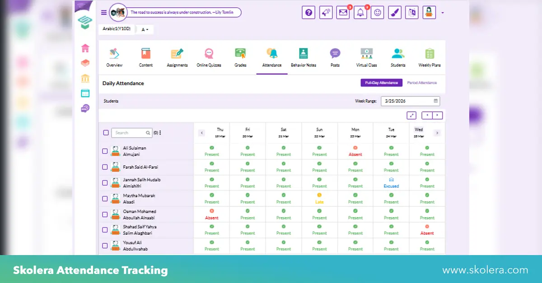The image size is (542, 283).
Task: Open the messages envelope icon
Action: click(x=343, y=13)
